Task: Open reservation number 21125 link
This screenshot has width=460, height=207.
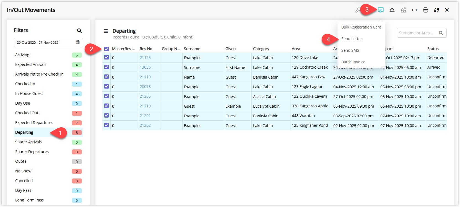Action: click(x=145, y=58)
